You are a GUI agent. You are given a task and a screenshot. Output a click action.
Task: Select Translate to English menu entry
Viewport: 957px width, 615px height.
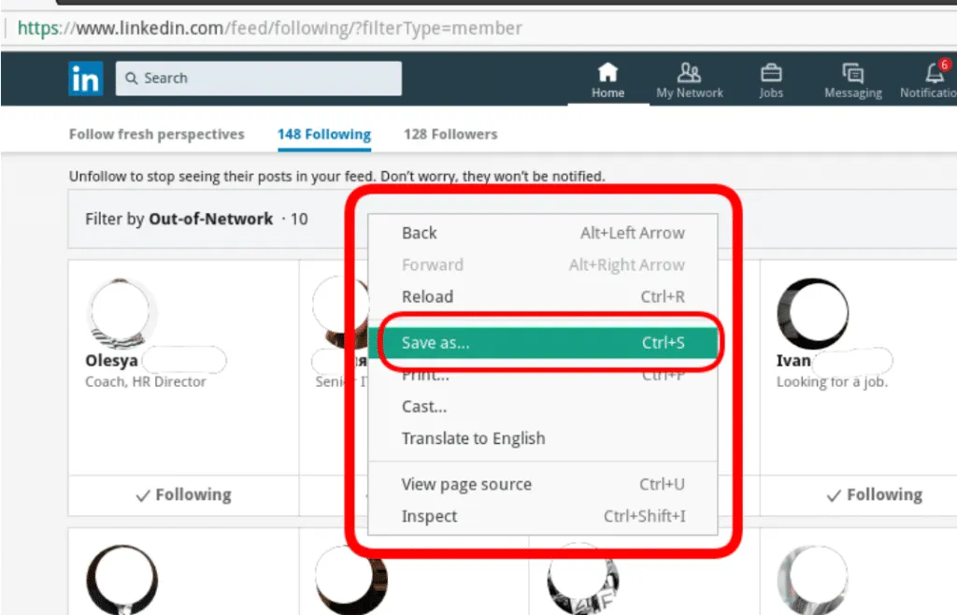543,438
